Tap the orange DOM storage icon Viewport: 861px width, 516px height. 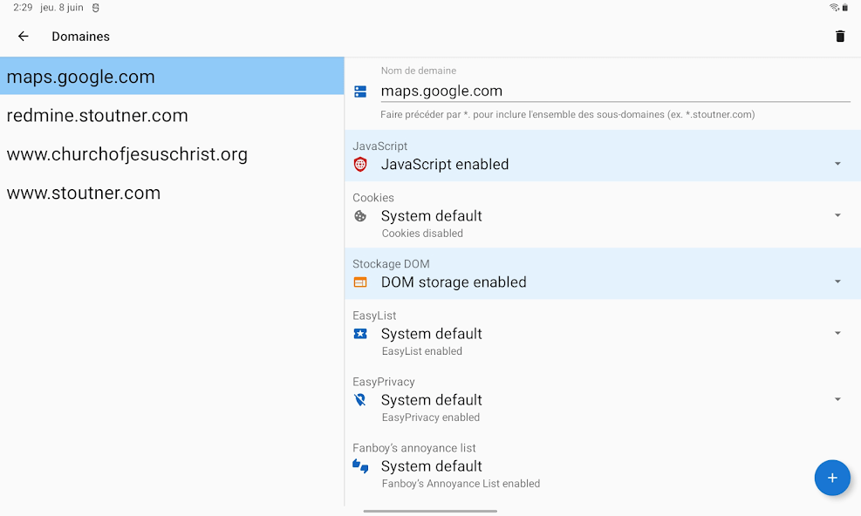tap(360, 282)
